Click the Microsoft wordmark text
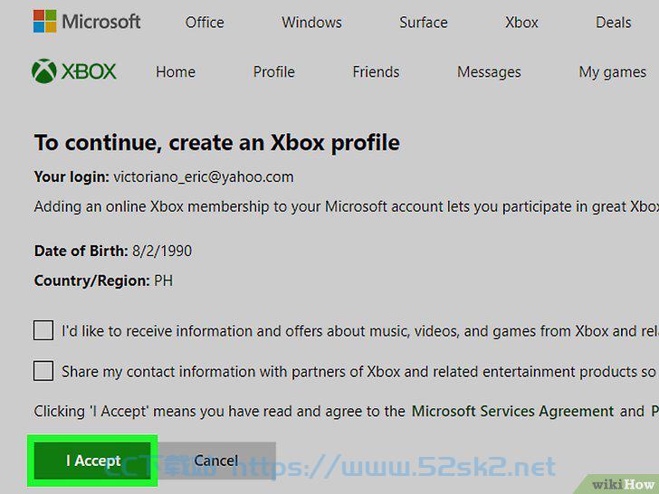The image size is (659, 494). point(101,22)
